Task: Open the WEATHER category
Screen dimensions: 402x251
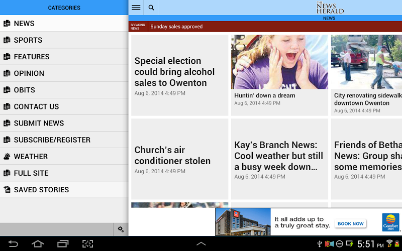Action: pos(64,156)
